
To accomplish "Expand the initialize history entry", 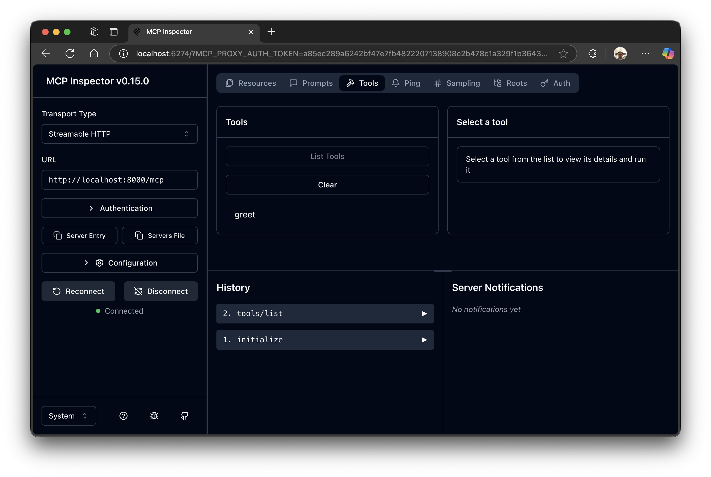I will click(325, 340).
